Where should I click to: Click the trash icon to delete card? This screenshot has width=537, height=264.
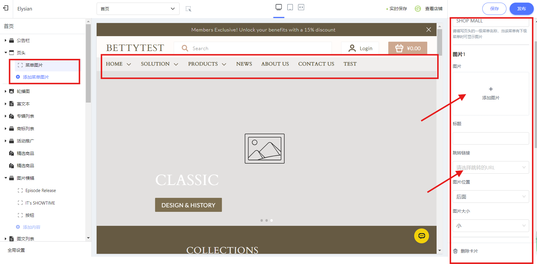(x=456, y=251)
